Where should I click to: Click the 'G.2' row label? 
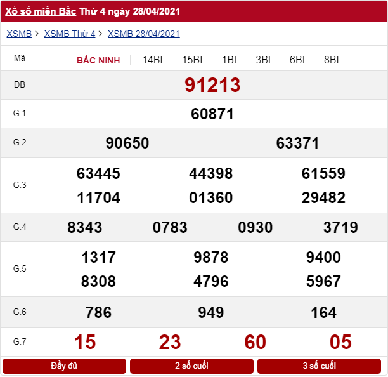coord(20,142)
